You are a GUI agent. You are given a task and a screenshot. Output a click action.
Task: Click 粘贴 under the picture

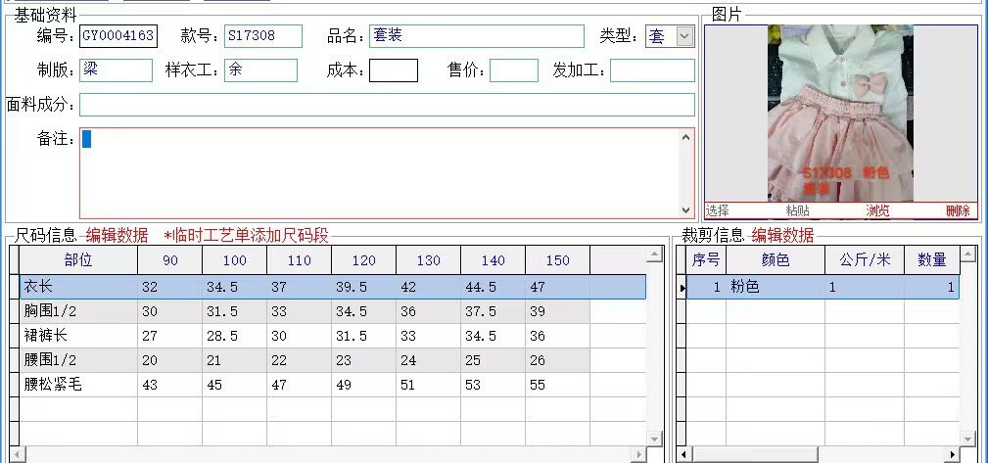(x=798, y=211)
